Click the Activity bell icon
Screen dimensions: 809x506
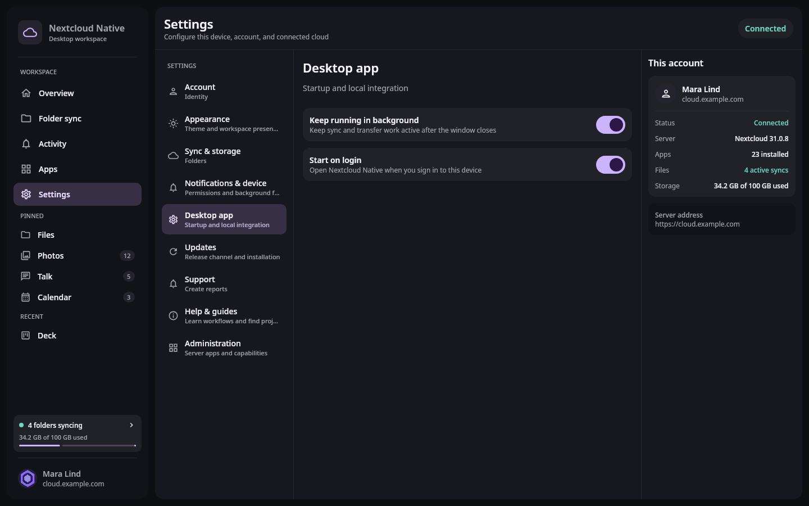point(26,144)
